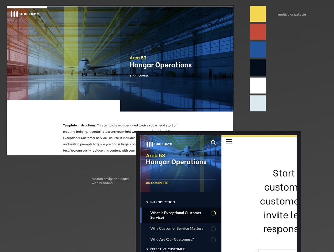Click the multicolor pallette caption
Image resolution: width=334 pixels, height=252 pixels.
click(292, 14)
